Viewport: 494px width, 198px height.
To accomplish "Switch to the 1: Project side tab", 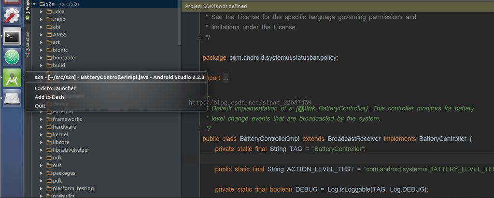I will [27, 11].
